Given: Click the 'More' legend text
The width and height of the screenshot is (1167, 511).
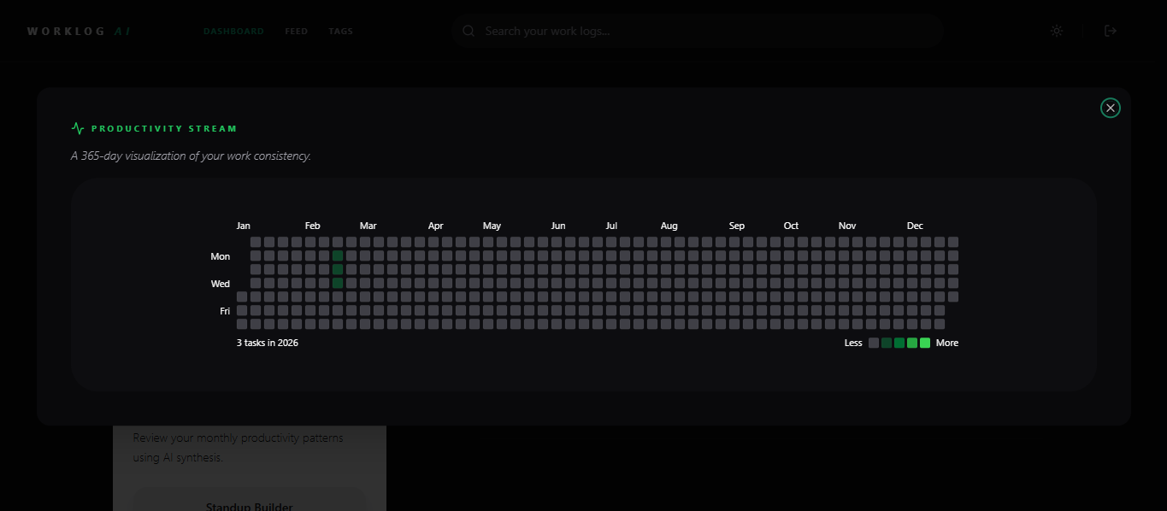Looking at the screenshot, I should (x=947, y=342).
